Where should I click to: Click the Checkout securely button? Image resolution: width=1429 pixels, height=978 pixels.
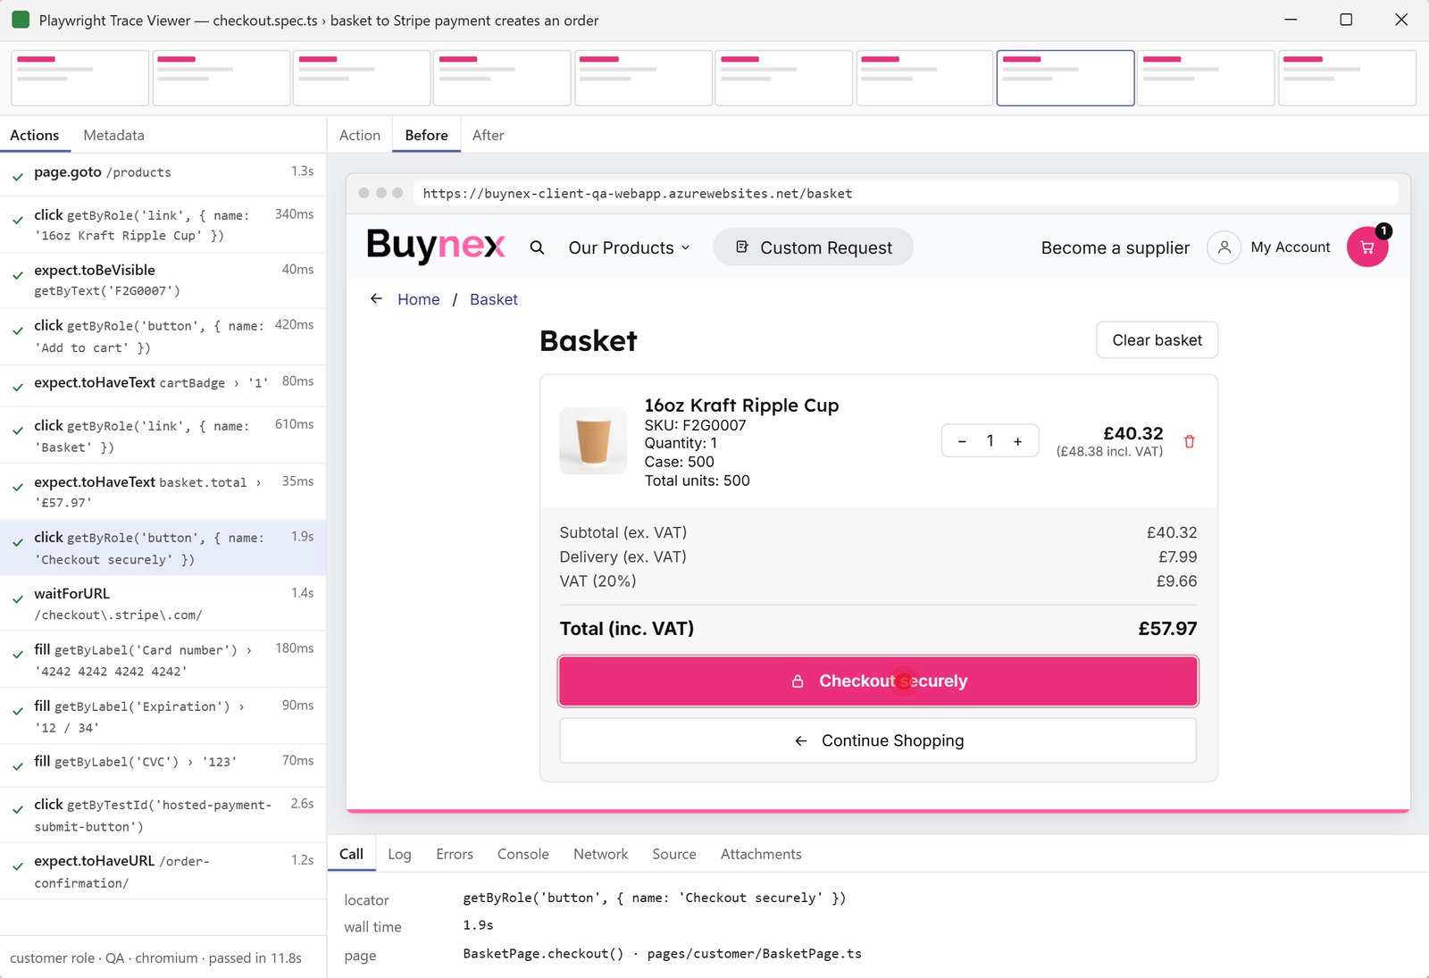click(878, 681)
